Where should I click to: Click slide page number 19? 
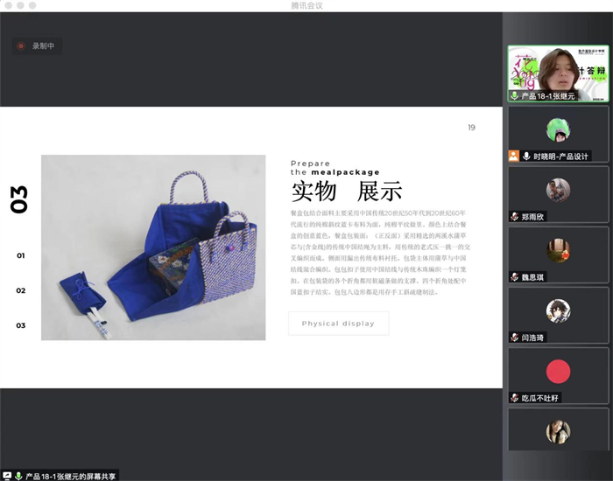[471, 128]
